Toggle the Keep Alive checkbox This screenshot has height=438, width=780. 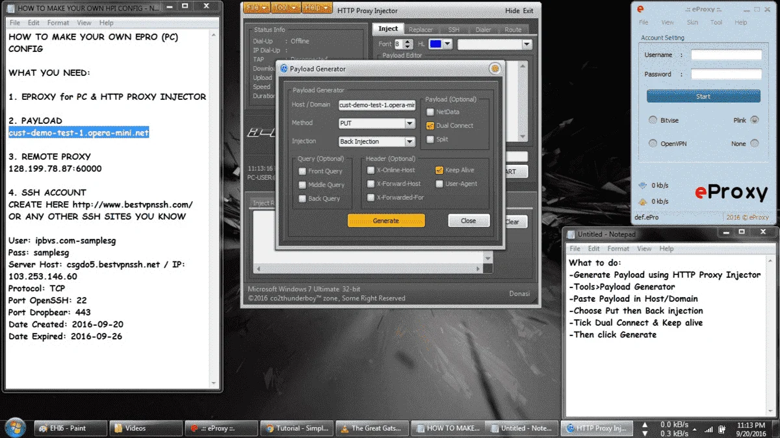coord(439,170)
